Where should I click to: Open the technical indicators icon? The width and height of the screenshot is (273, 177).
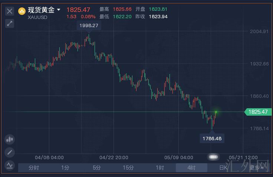coord(10,165)
